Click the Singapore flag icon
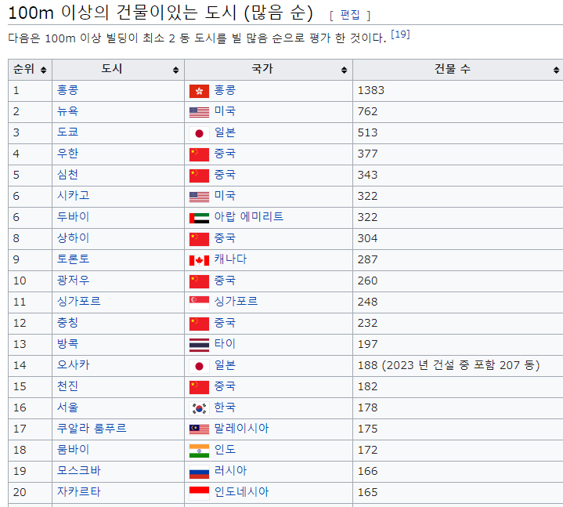The image size is (563, 507). 199,302
